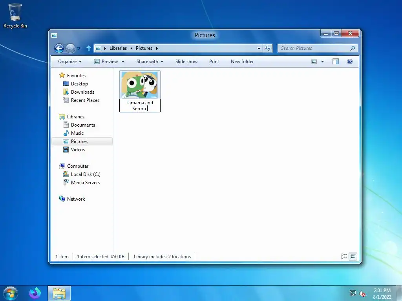Click the Downloads folder icon in the sidebar
The height and width of the screenshot is (301, 402).
(66, 92)
